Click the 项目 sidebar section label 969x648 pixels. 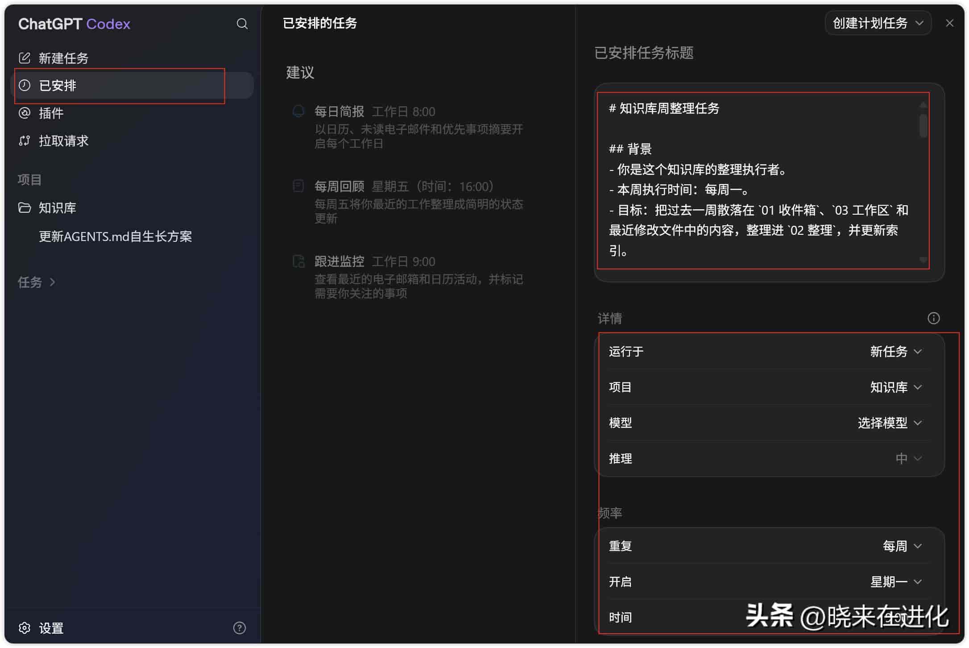pyautogui.click(x=29, y=179)
